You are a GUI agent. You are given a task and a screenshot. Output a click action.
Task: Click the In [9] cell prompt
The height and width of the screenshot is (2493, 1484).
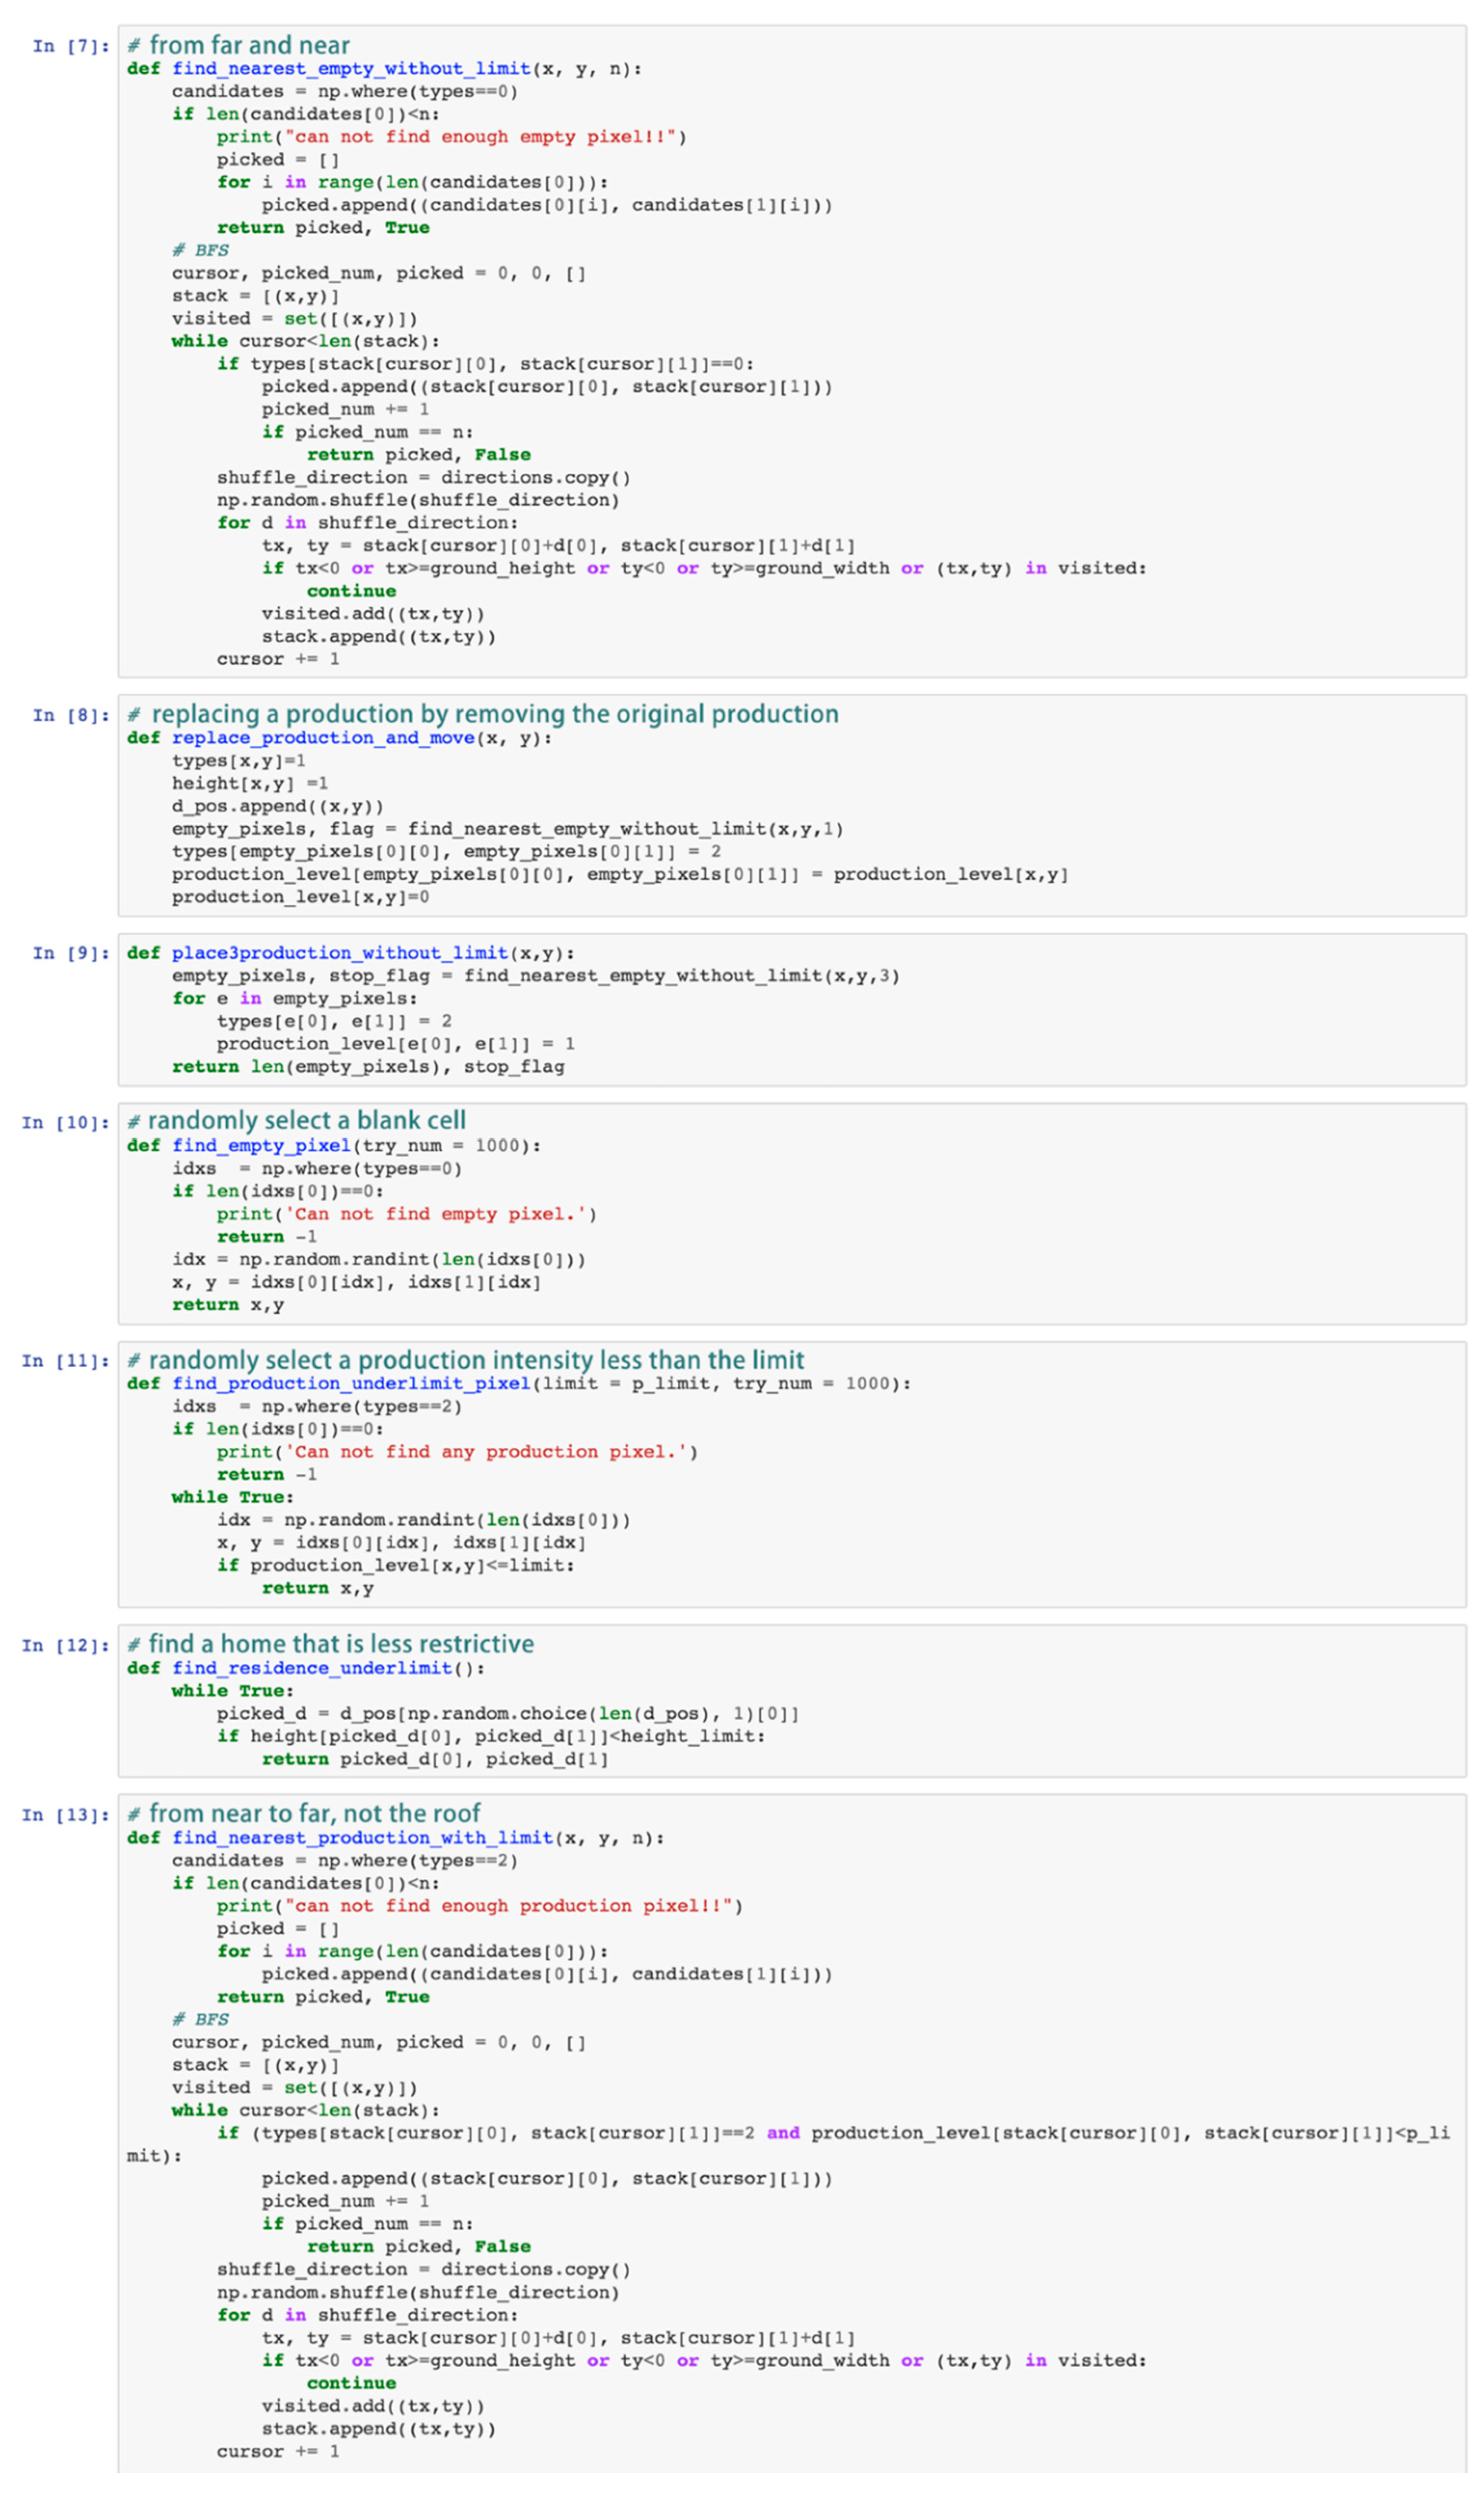[70, 953]
